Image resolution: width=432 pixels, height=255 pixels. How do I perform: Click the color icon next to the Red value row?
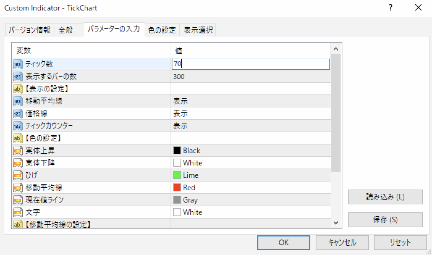[18, 188]
